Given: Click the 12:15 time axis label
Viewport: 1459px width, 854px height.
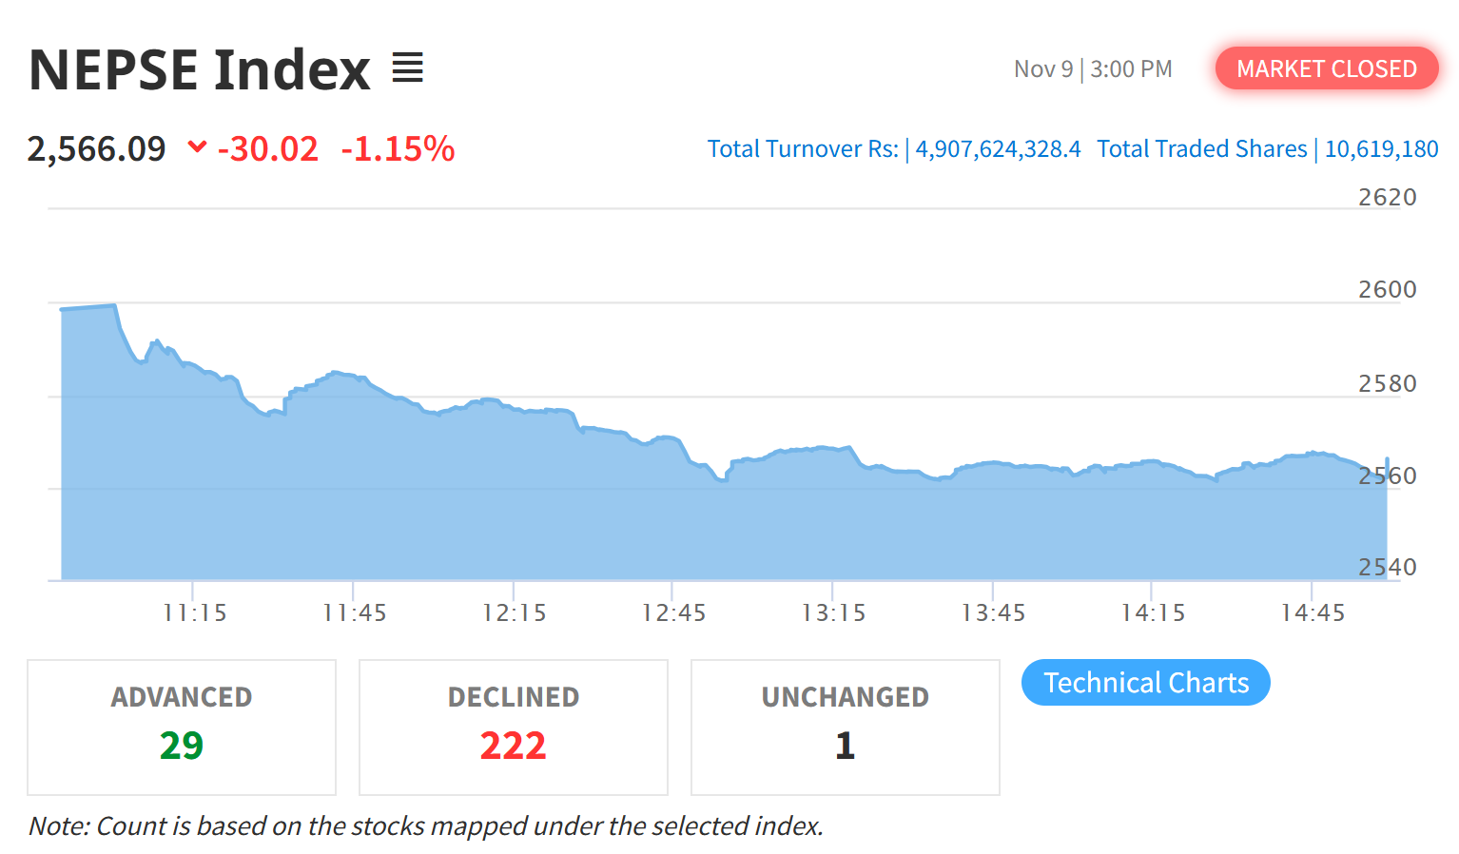Looking at the screenshot, I should pyautogui.click(x=515, y=613).
